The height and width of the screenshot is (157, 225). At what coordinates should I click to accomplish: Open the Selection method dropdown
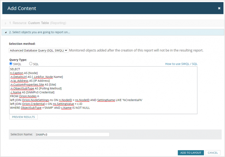click(39, 50)
